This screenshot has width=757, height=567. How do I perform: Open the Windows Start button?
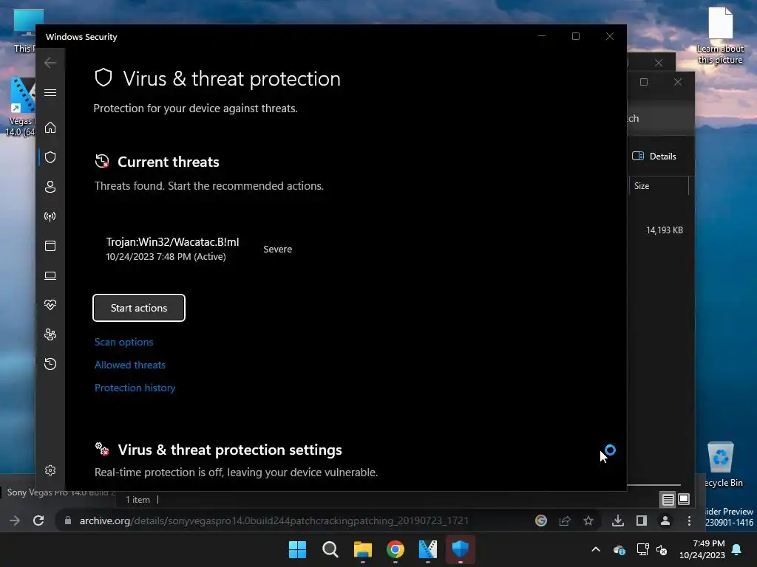click(x=297, y=549)
